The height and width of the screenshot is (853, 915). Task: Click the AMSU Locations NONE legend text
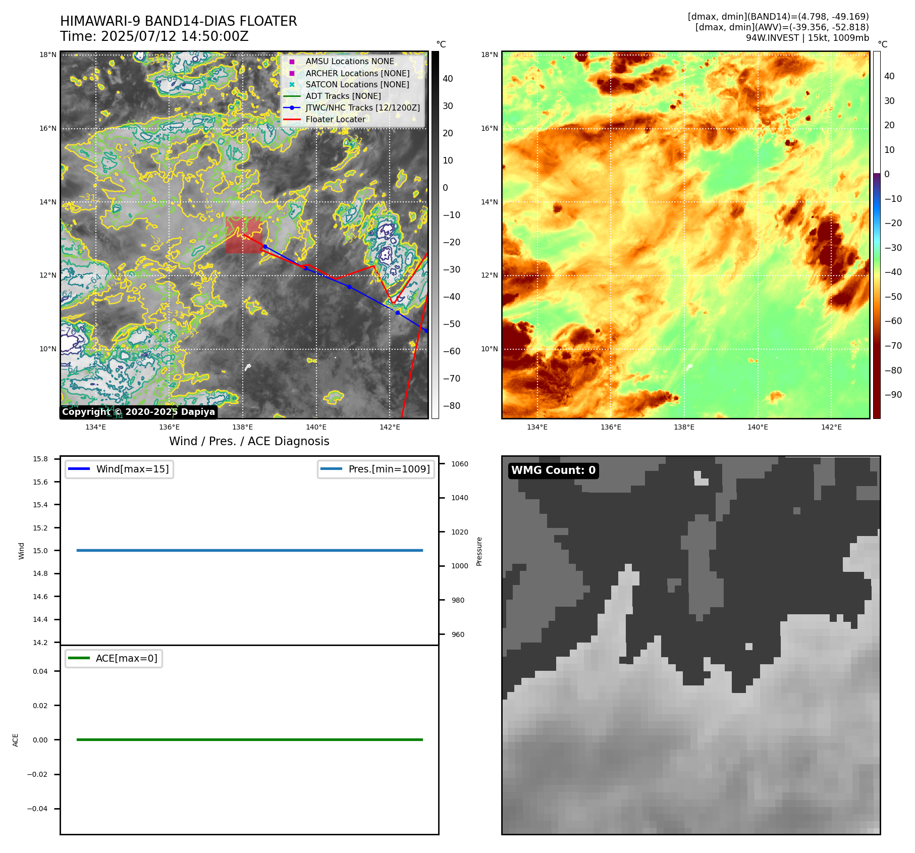tap(350, 62)
